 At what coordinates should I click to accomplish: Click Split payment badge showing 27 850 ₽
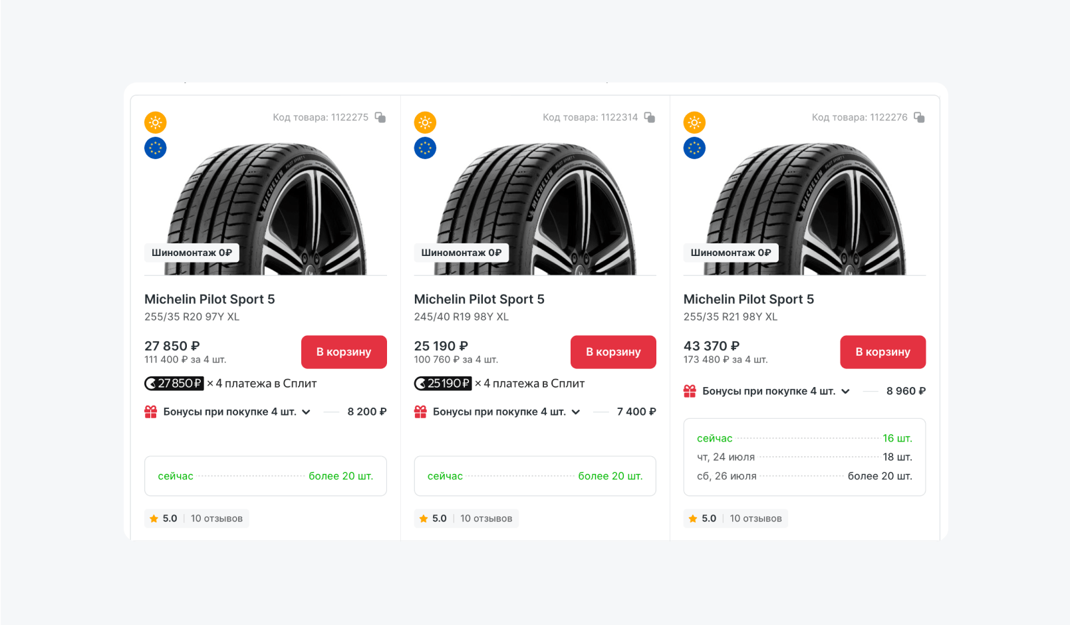tap(174, 384)
